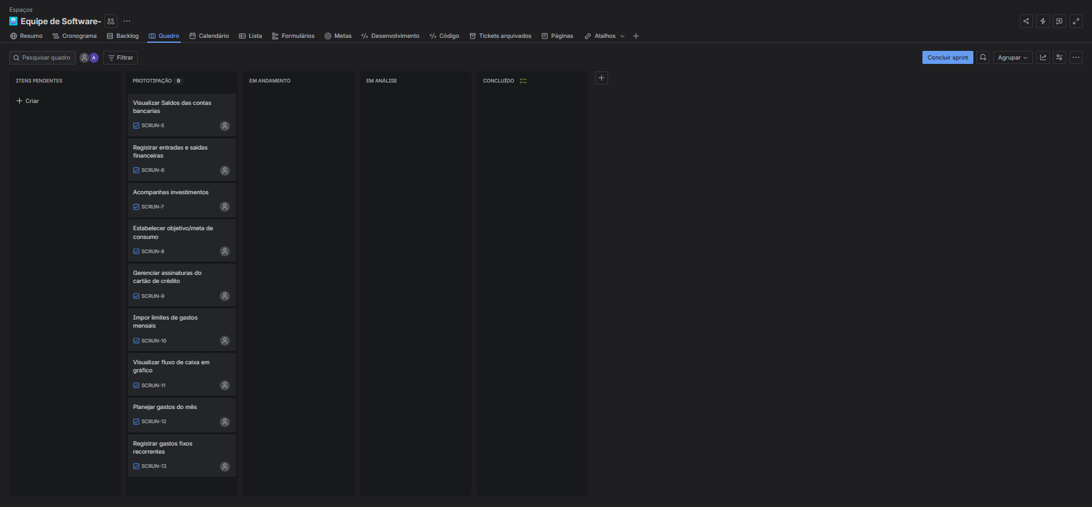Viewport: 1092px width, 507px height.
Task: Click the EM ANDAMENTO column header
Action: [270, 81]
